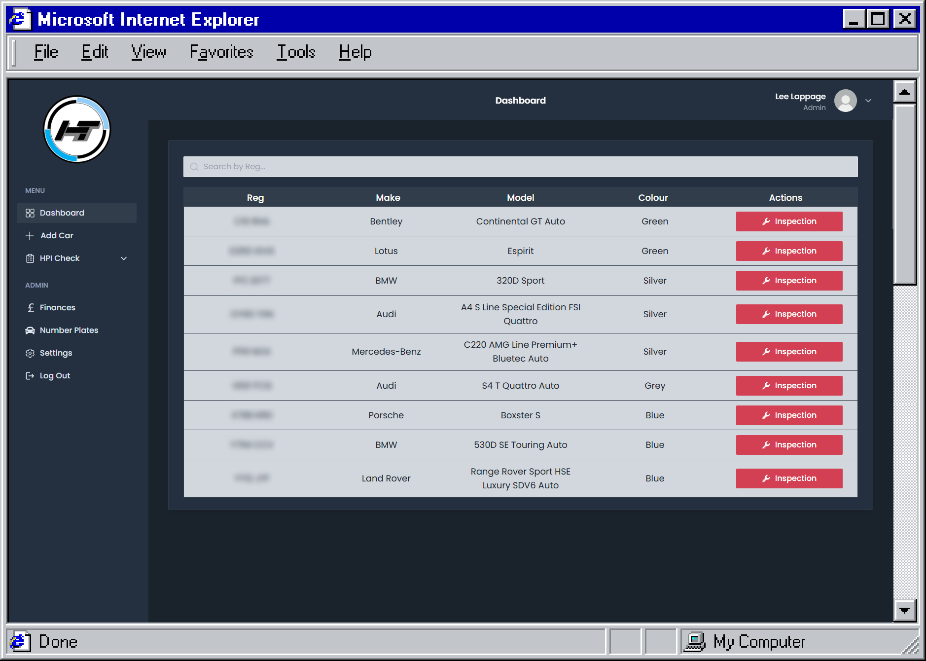The height and width of the screenshot is (661, 926).
Task: Click the Log Out icon
Action: pyautogui.click(x=30, y=375)
